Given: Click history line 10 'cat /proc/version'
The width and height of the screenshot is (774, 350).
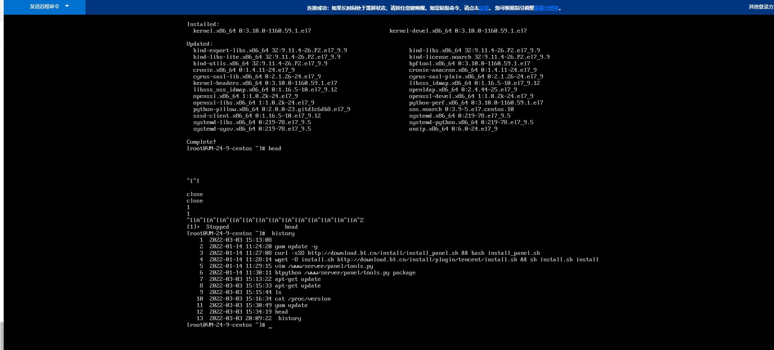Looking at the screenshot, I should pos(264,299).
